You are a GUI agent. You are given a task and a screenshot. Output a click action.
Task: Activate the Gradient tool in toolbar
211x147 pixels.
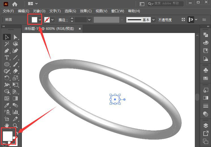pos(15,98)
